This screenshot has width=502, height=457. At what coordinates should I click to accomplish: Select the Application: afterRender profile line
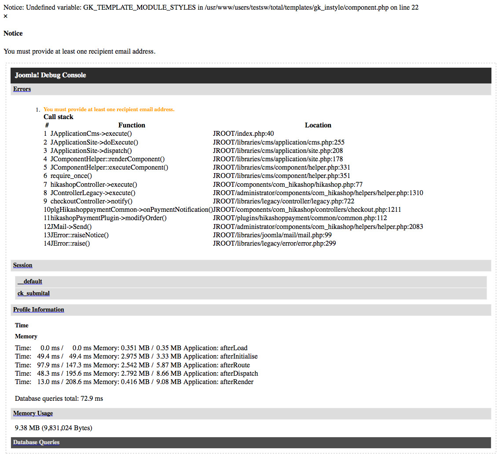pos(134,382)
